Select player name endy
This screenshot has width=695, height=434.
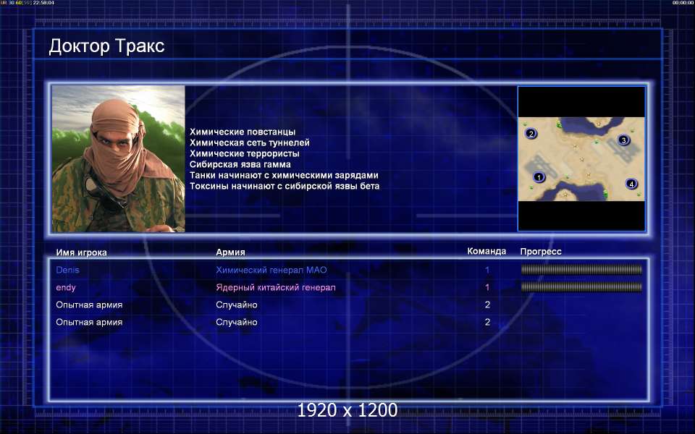pos(66,287)
